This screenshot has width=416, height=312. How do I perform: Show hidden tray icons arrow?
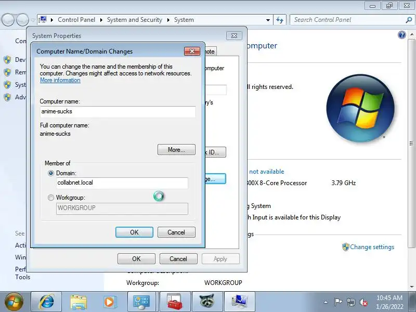(326, 302)
